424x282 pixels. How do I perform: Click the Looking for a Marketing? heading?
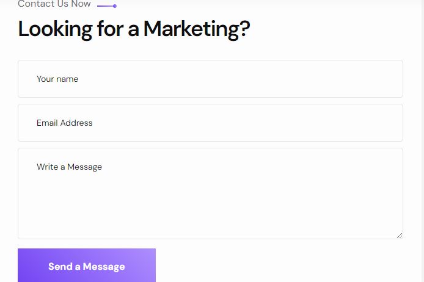[x=134, y=29]
